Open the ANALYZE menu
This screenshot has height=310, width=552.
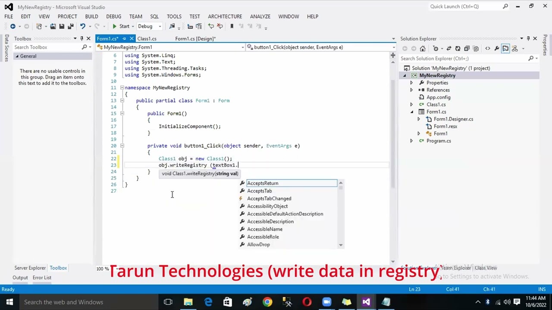click(260, 16)
